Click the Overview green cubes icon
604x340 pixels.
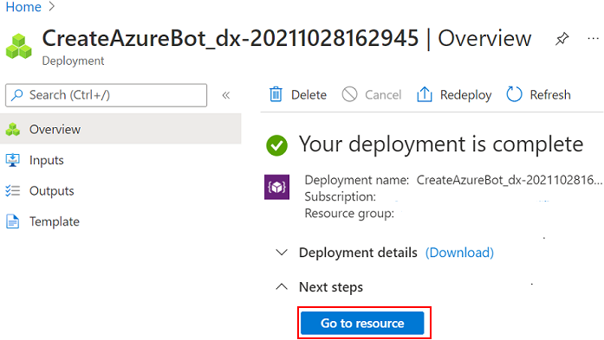[13, 129]
